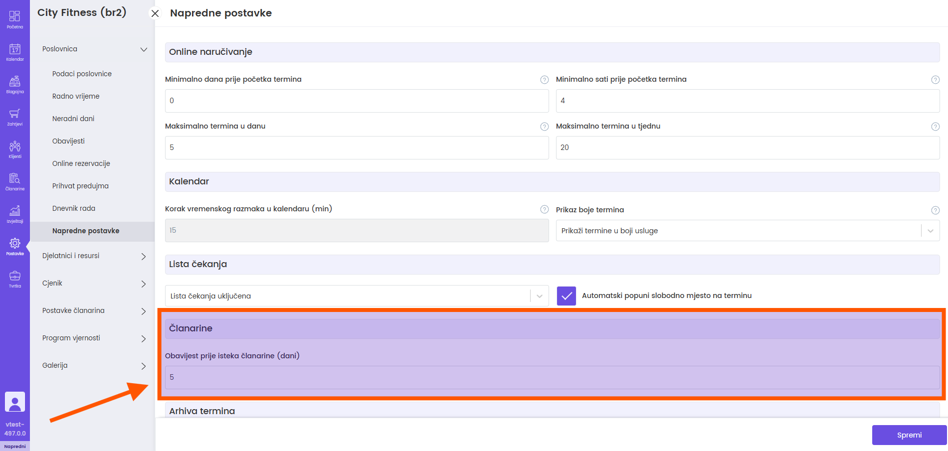Open the Prikaz boje termina dropdown
948x451 pixels.
pyautogui.click(x=747, y=231)
